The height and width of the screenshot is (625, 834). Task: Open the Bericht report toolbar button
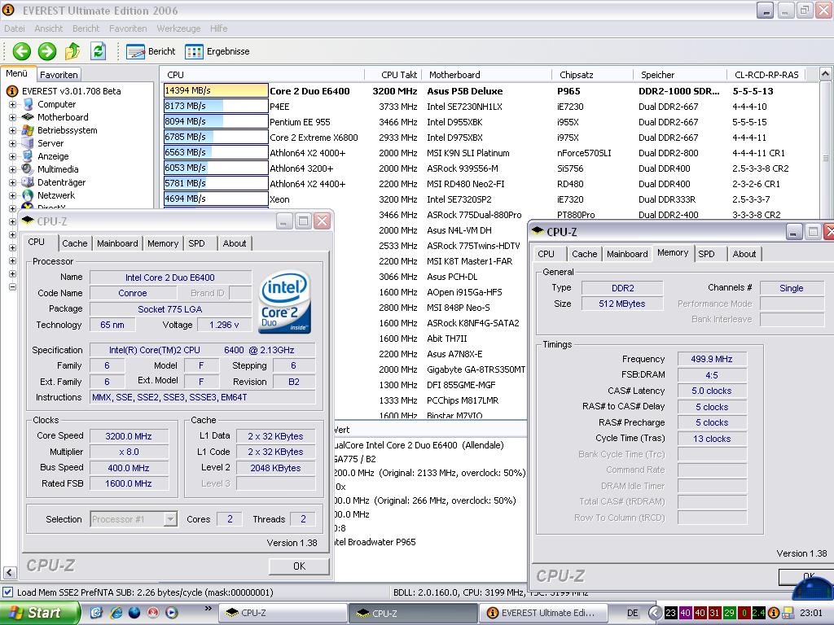coord(152,51)
